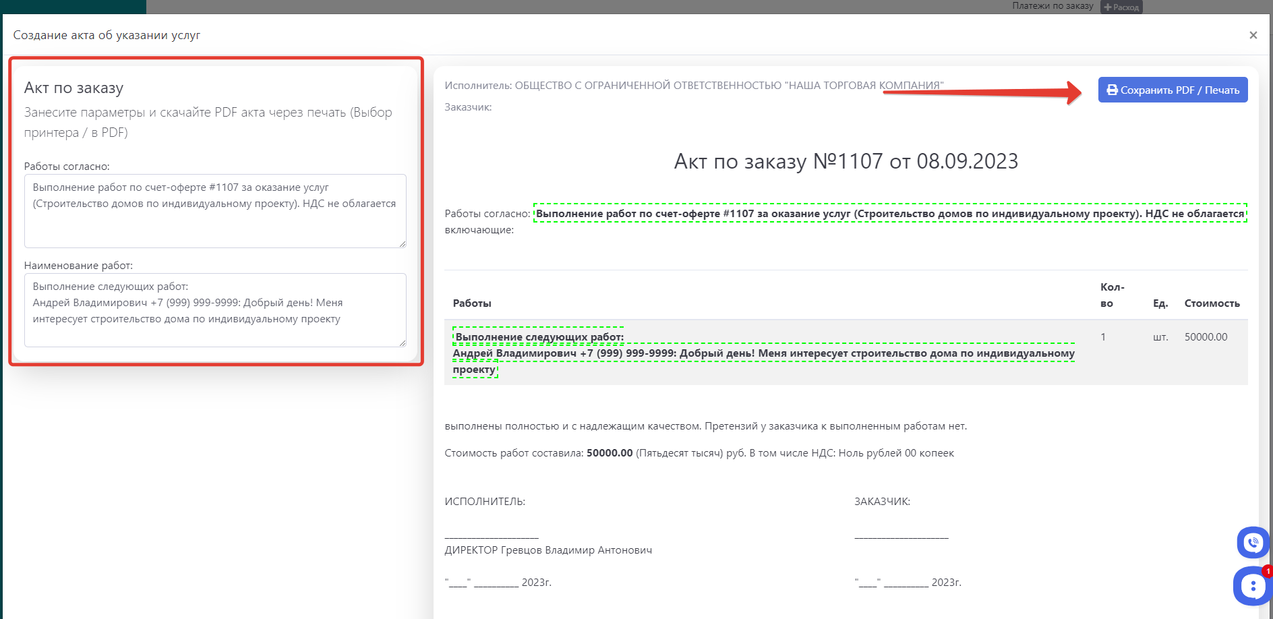Click the Платежи по заказу label

point(1052,6)
